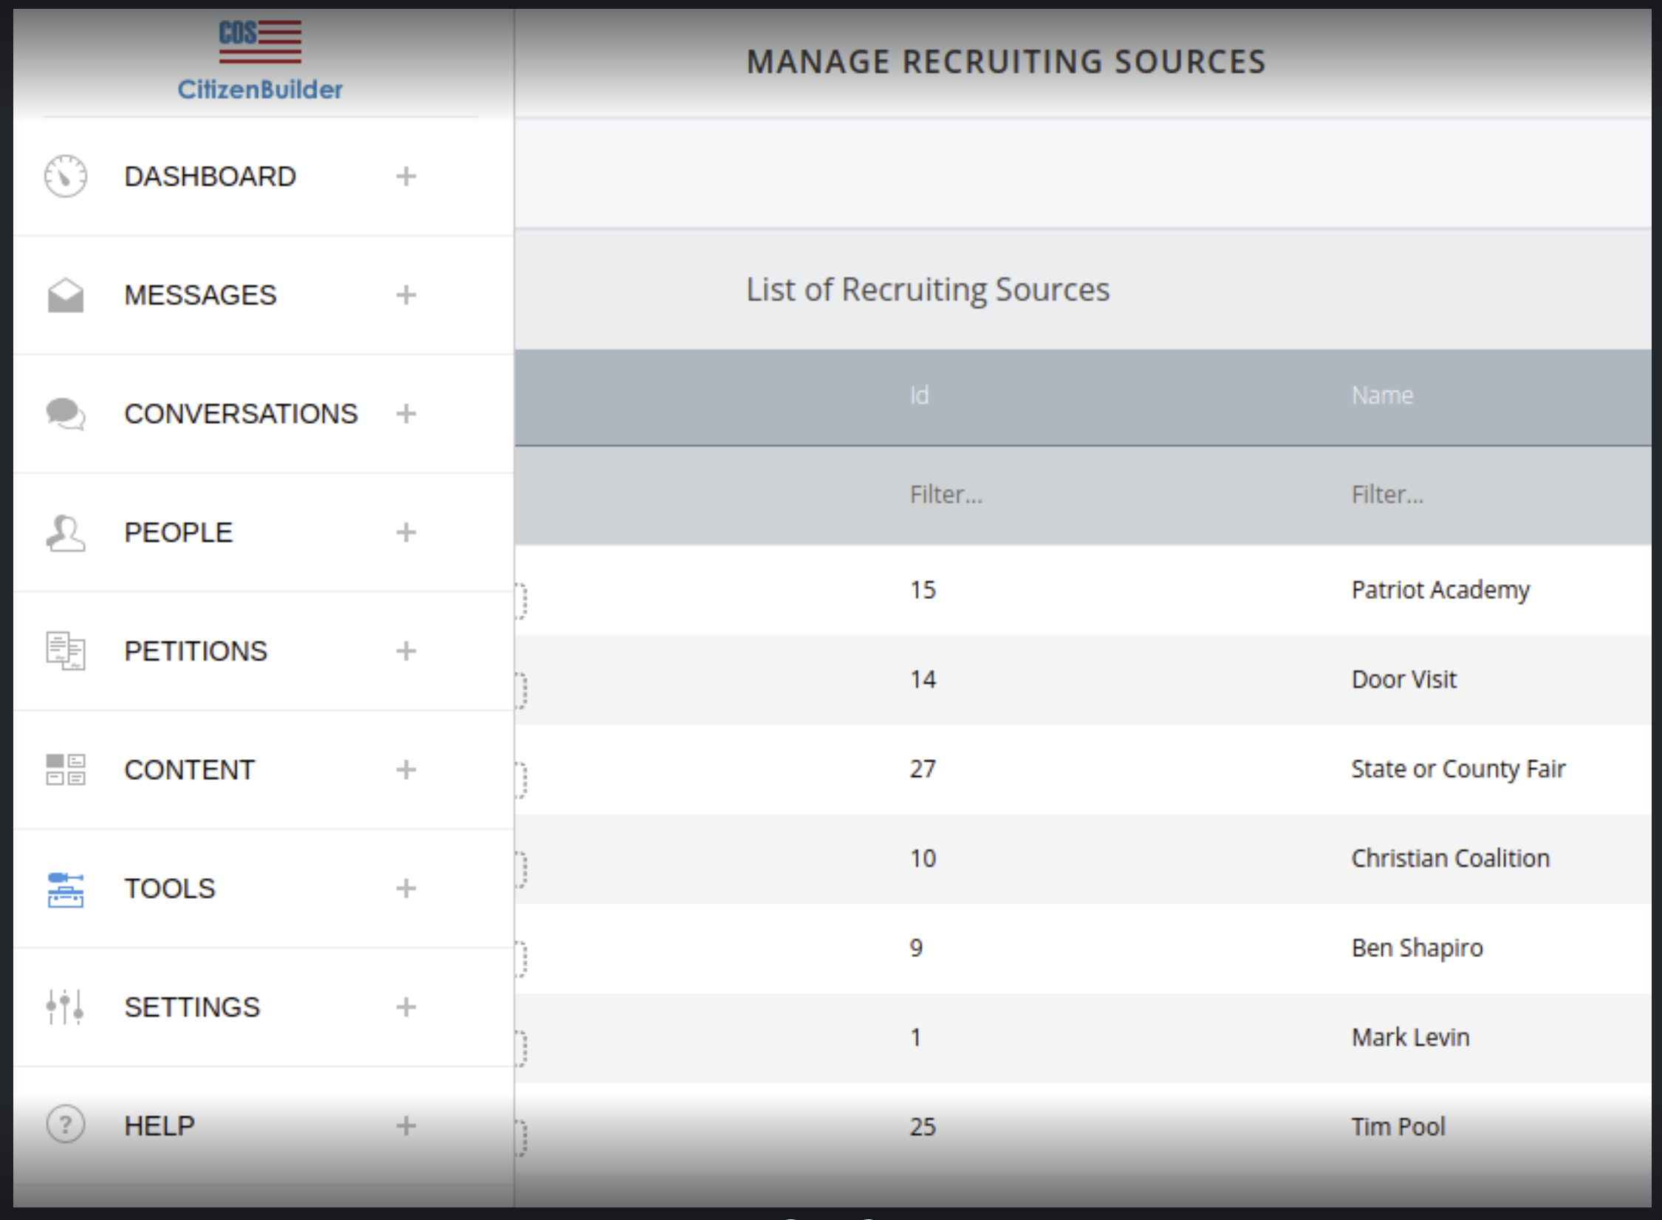This screenshot has height=1220, width=1662.
Task: Open the Petitions menu item
Action: tap(196, 651)
